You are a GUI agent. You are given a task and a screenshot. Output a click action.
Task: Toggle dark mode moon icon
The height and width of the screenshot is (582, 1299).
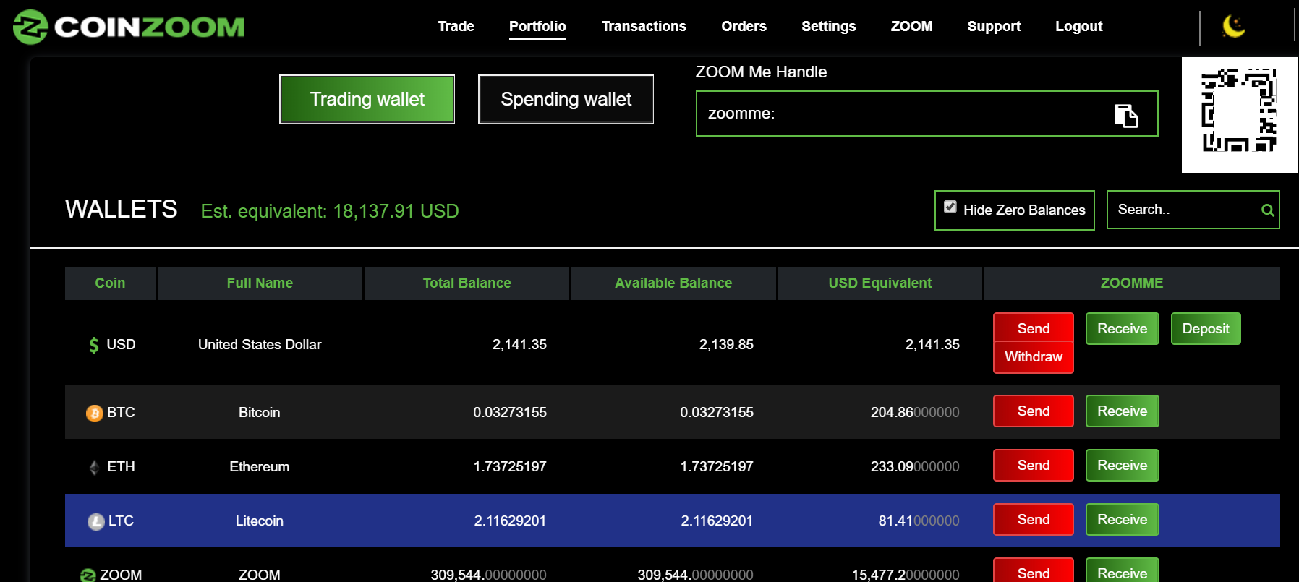(x=1234, y=27)
